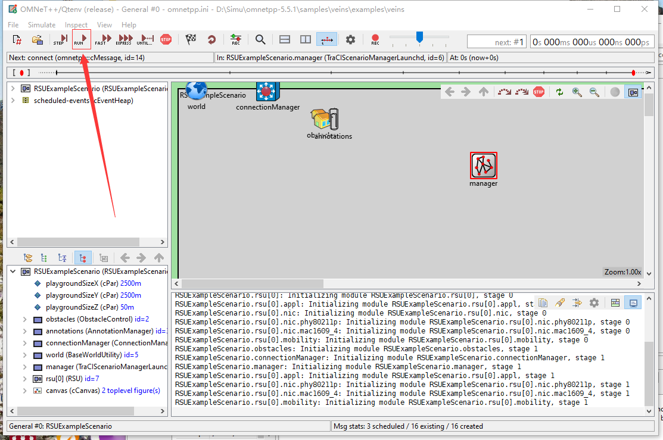This screenshot has height=440, width=663.
Task: Click the STEP simulation button
Action: pyautogui.click(x=61, y=40)
